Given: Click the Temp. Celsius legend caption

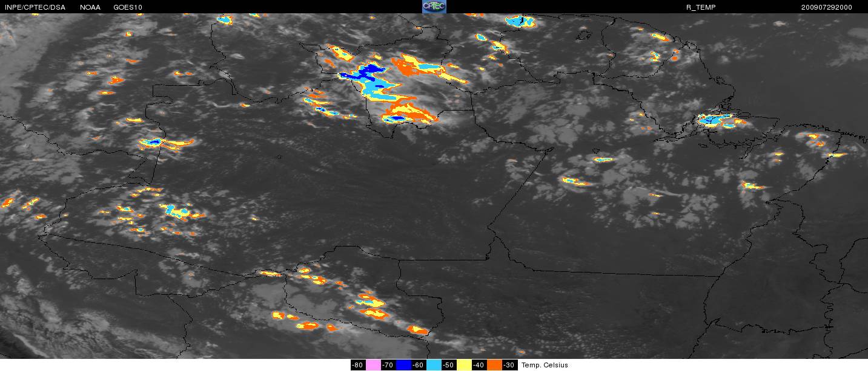Looking at the screenshot, I should pyautogui.click(x=545, y=365).
